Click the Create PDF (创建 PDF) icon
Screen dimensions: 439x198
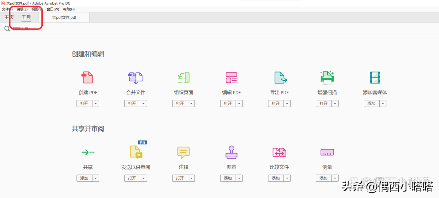[x=87, y=78]
